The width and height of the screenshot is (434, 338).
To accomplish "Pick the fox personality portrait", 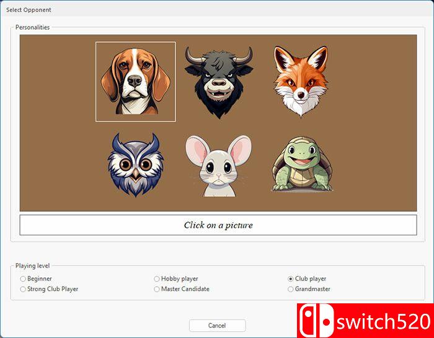I will 300,81.
